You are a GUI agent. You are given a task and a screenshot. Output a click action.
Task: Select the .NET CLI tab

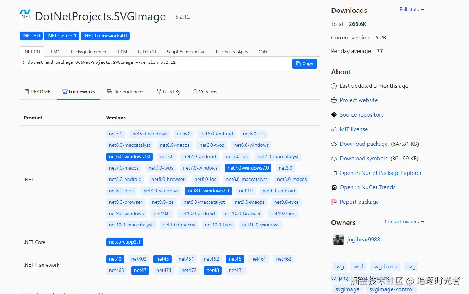click(x=32, y=52)
